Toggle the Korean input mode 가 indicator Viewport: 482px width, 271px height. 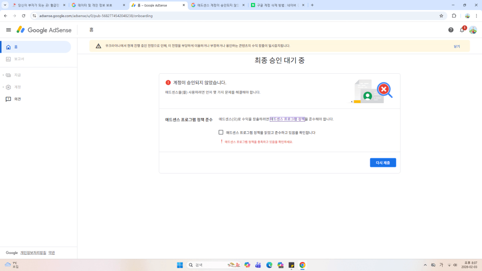click(x=441, y=265)
